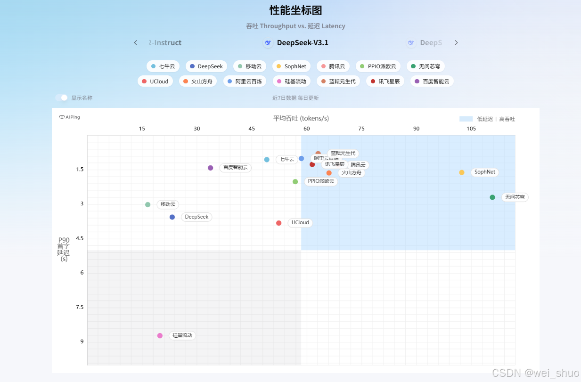Click the 性能坐标图 heading
Viewport: 581px width, 382px height.
point(295,10)
